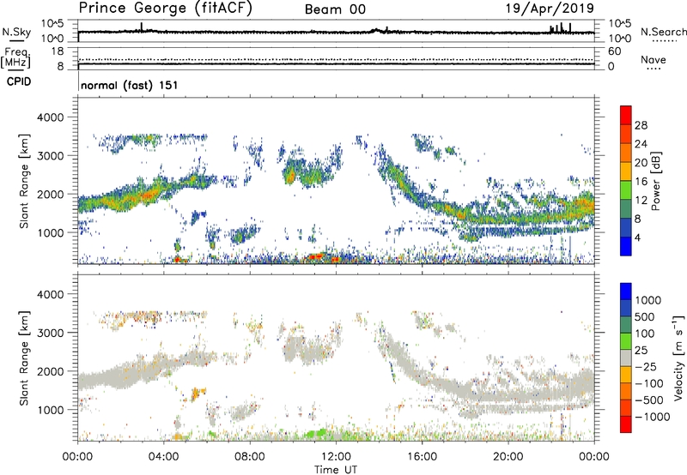Click the date '19/Apr/2019'
Screen dimensions: 687x475
pyautogui.click(x=550, y=9)
